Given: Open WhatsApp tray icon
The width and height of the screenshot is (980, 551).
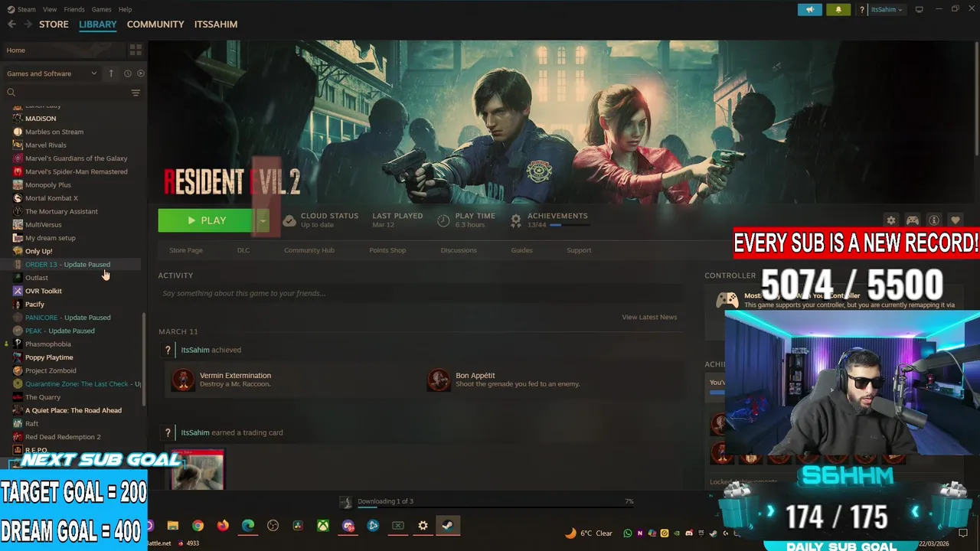Looking at the screenshot, I should click(628, 533).
